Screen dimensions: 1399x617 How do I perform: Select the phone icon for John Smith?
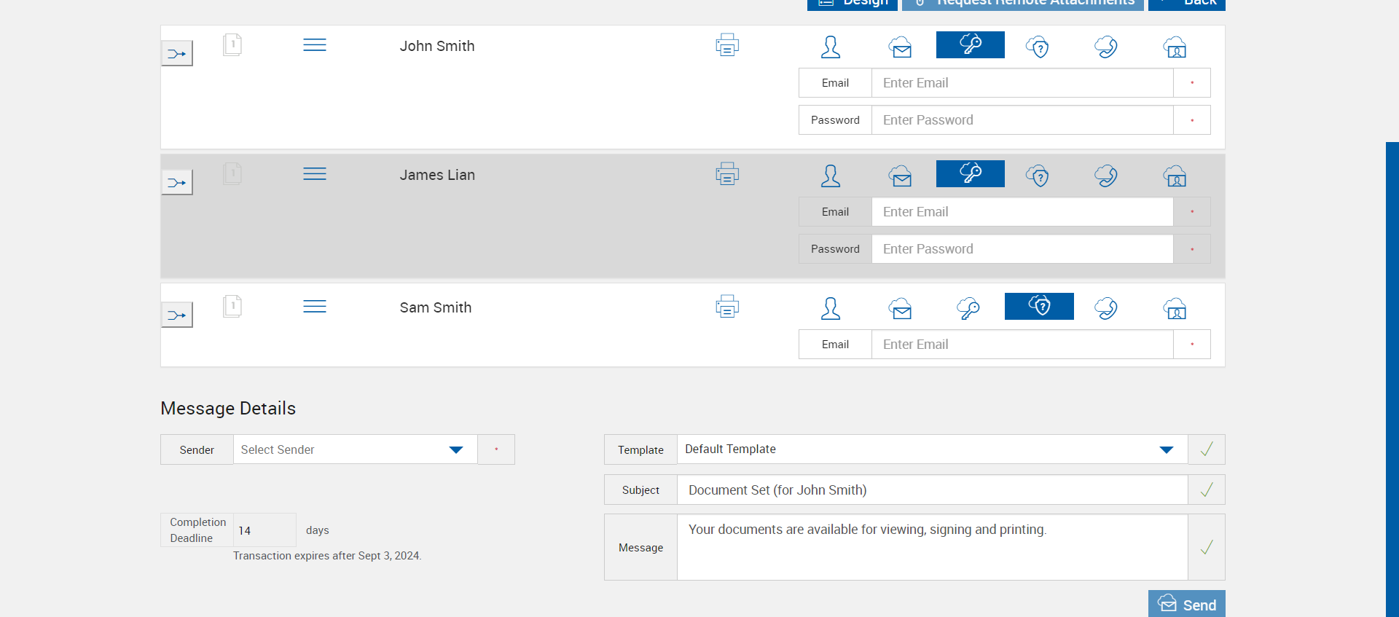click(x=1106, y=47)
